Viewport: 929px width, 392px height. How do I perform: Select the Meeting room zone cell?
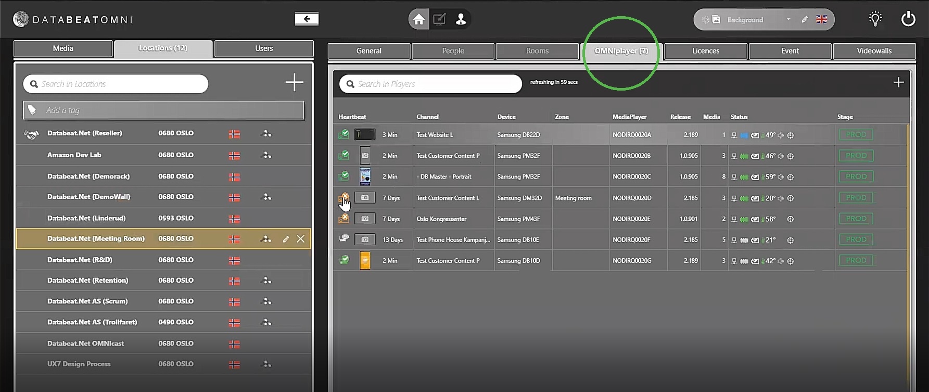click(580, 198)
